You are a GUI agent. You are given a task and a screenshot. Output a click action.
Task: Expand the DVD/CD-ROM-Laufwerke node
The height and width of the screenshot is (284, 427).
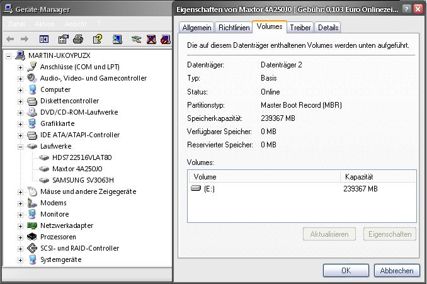tap(20, 113)
